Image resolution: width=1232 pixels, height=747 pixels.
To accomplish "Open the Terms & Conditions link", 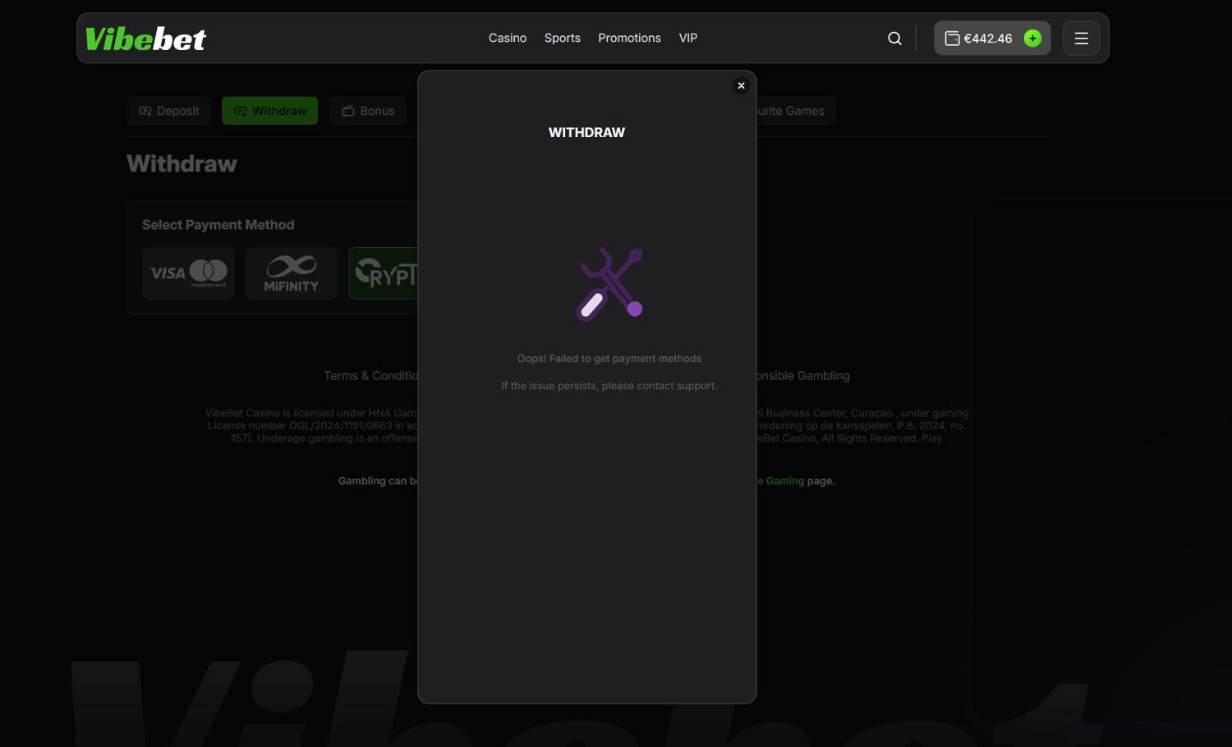I will (371, 376).
